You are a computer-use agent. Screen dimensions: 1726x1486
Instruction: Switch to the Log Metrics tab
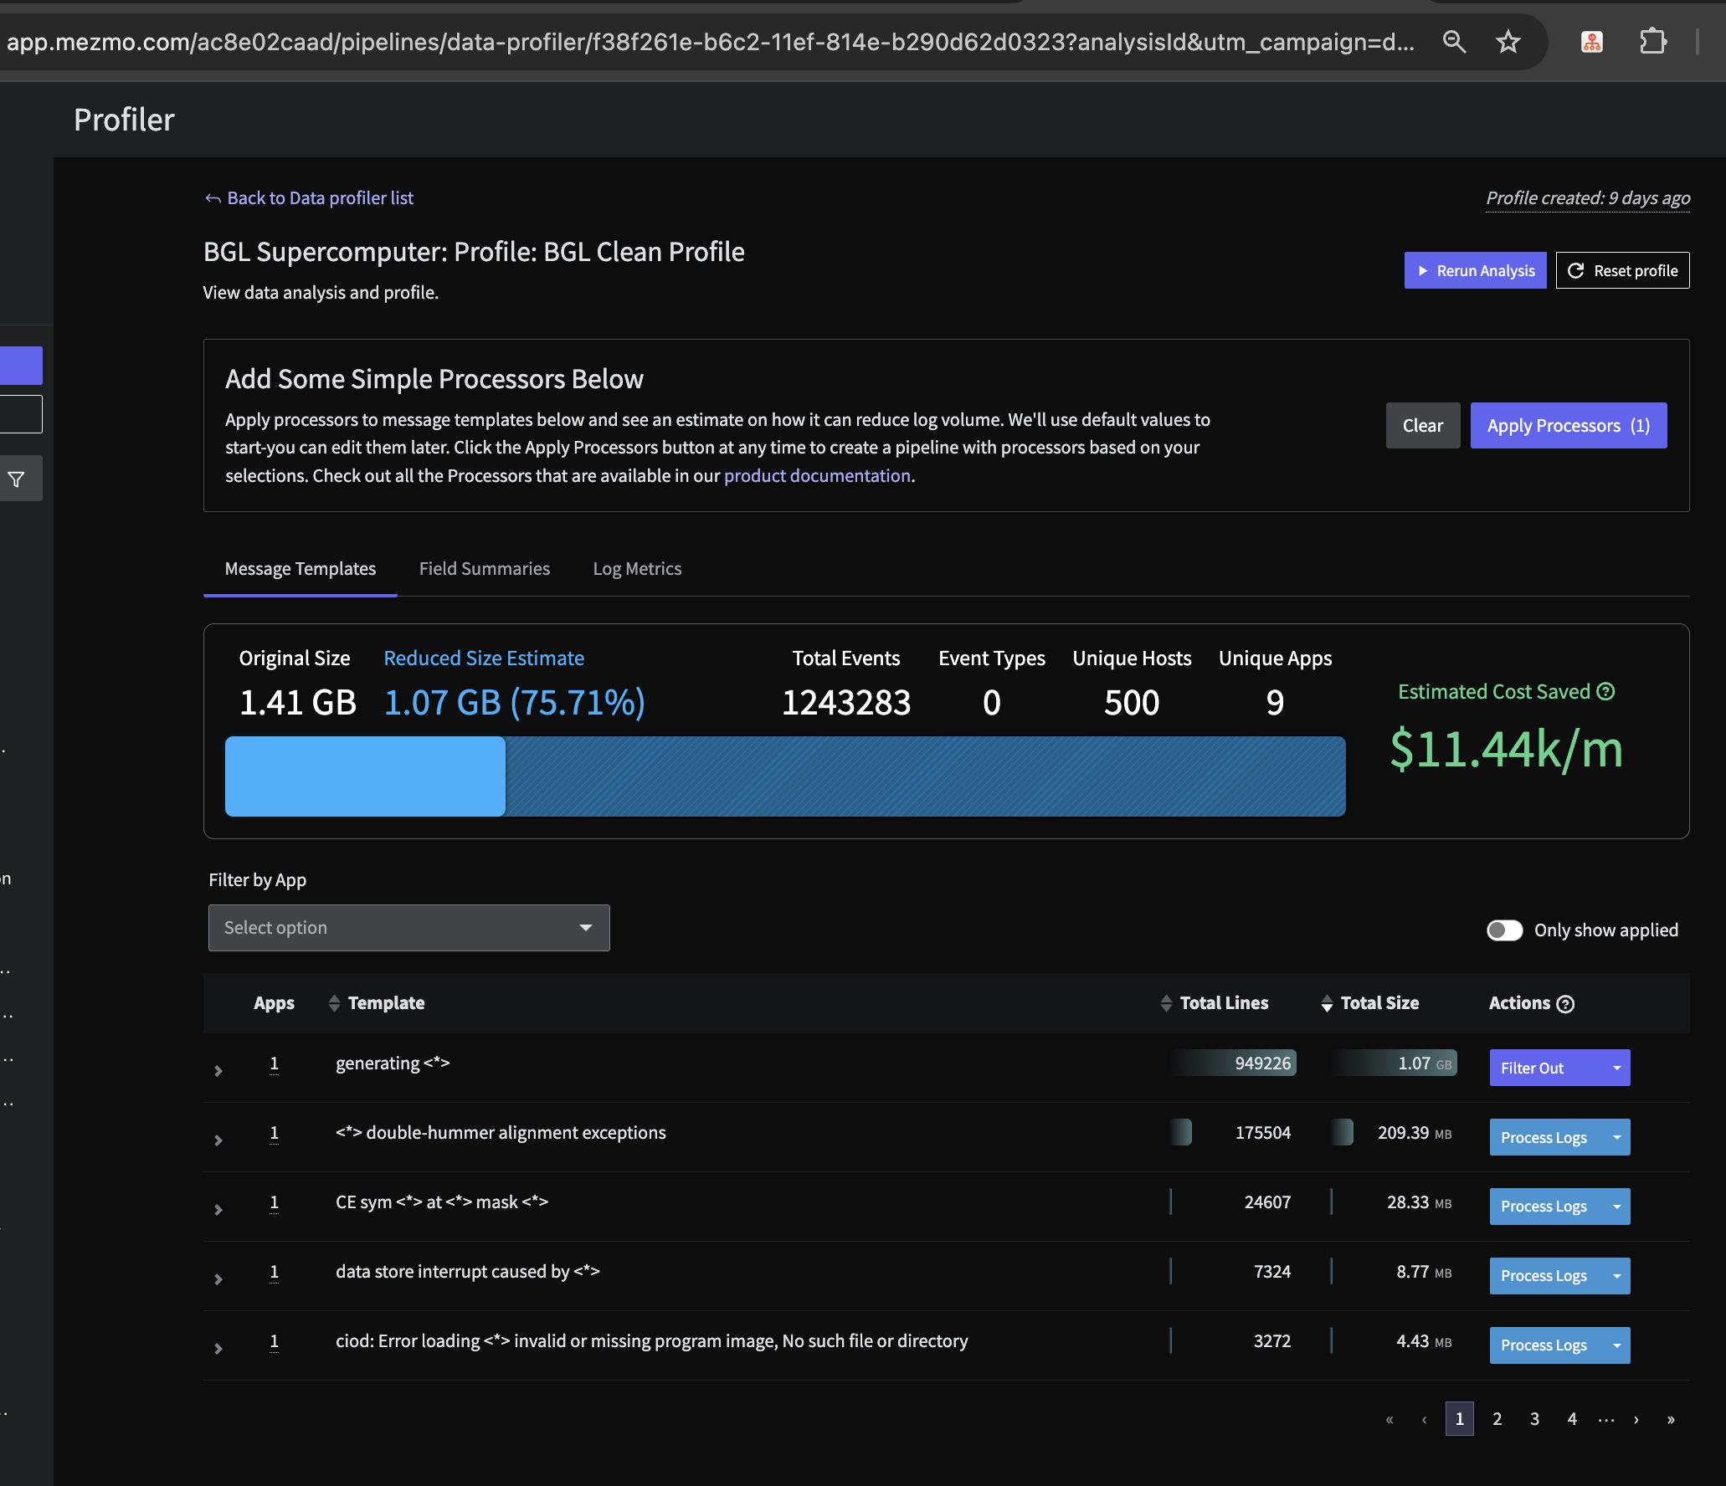click(x=637, y=569)
